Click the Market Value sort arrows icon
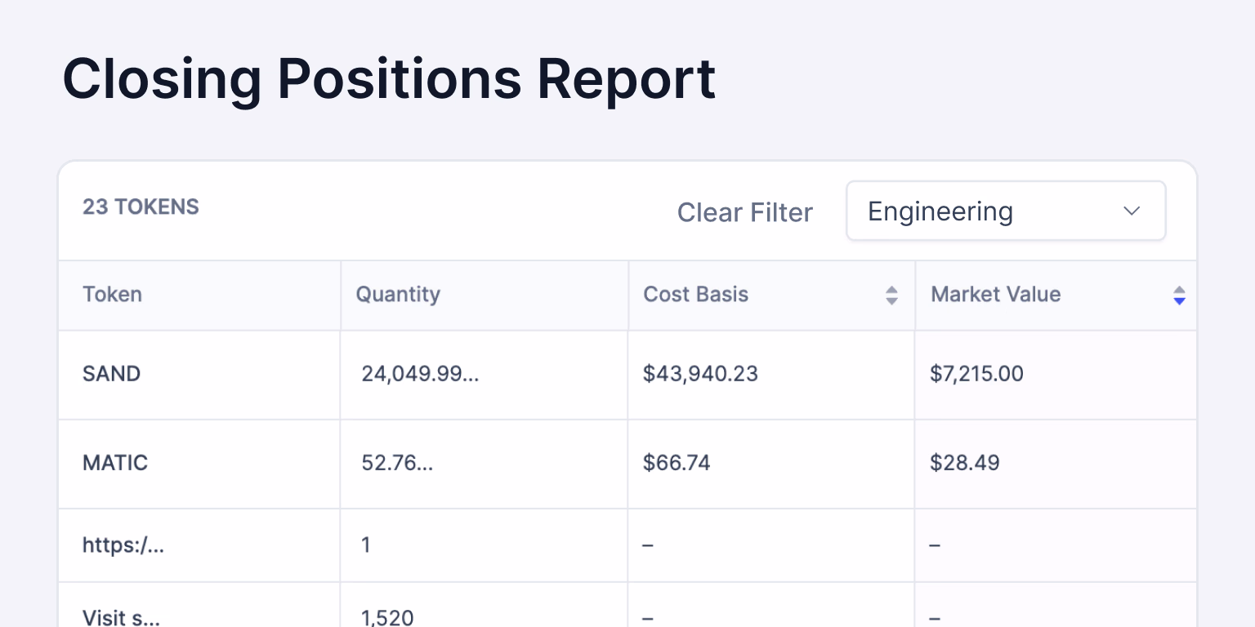 pos(1179,296)
